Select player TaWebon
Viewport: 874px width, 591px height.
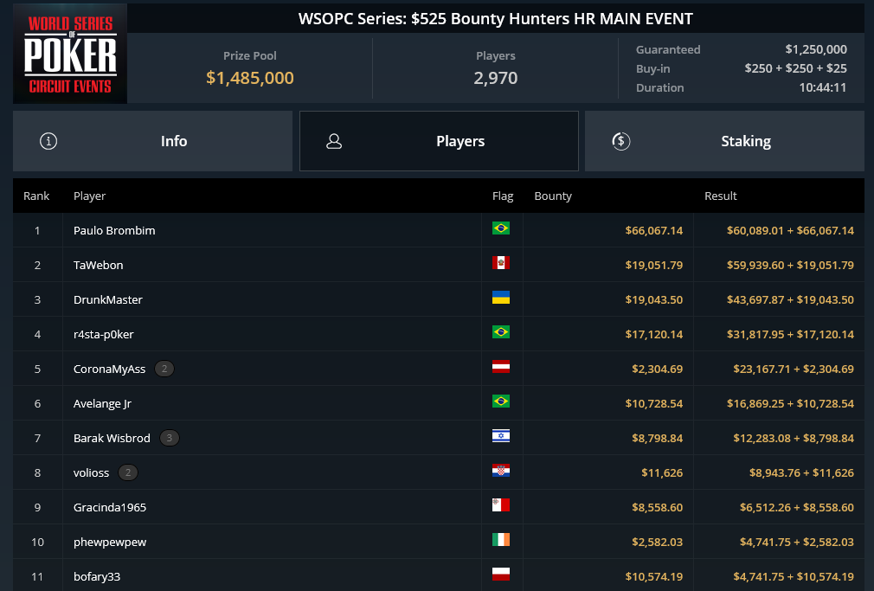coord(98,265)
